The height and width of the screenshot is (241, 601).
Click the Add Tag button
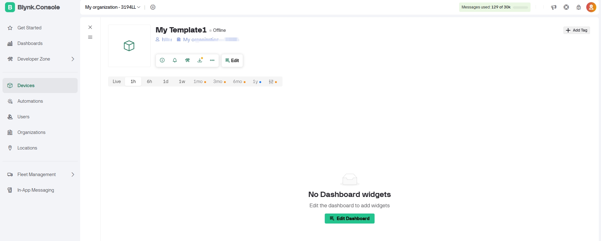(x=577, y=30)
